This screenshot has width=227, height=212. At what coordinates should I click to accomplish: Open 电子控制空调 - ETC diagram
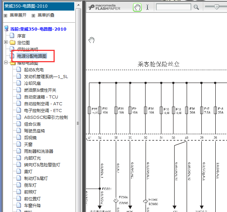click(x=43, y=111)
